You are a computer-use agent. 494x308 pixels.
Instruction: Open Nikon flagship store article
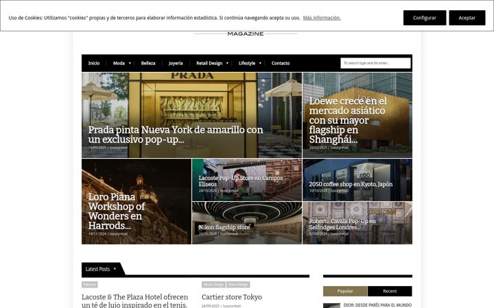tap(224, 227)
